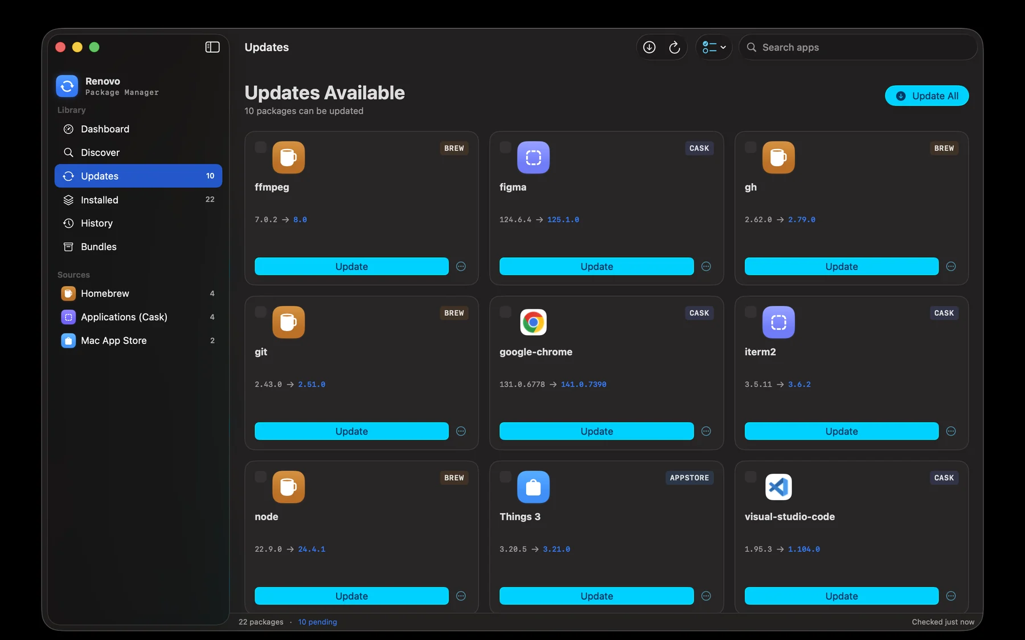Click the figma cask app icon
This screenshot has height=640, width=1025.
(533, 157)
